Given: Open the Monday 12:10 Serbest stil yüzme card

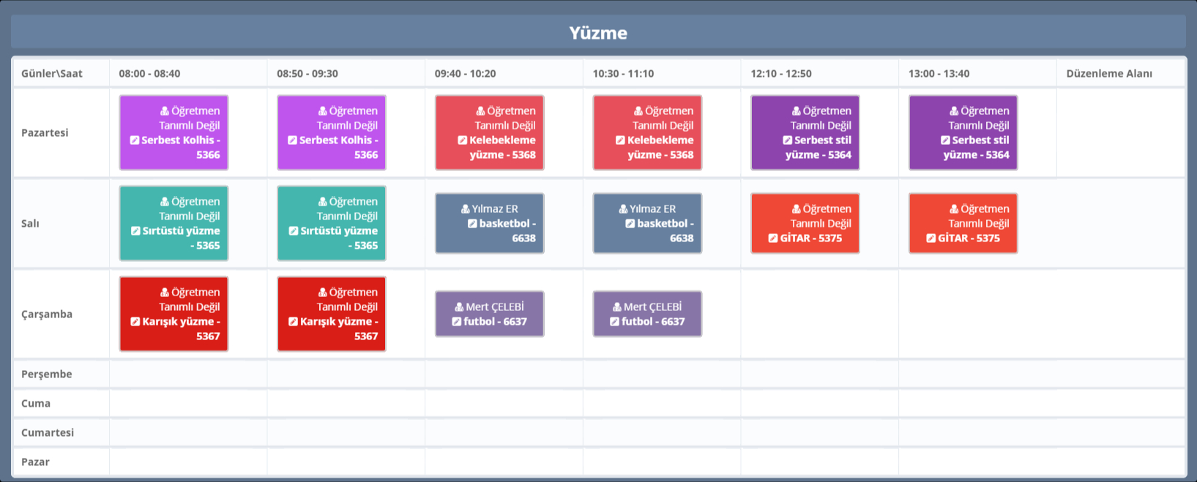Looking at the screenshot, I should [805, 132].
